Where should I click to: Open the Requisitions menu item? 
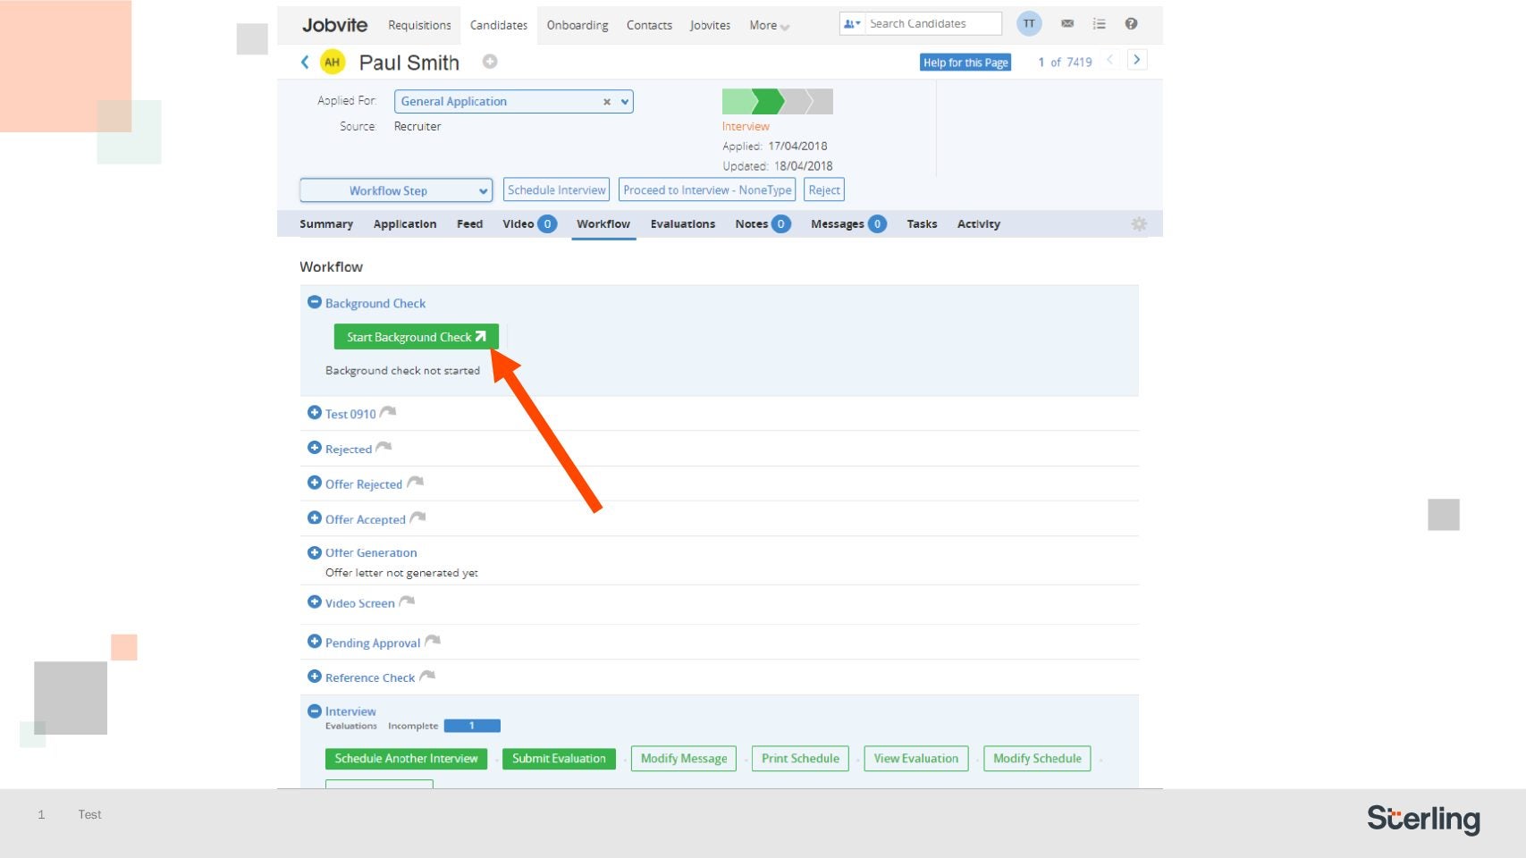pos(419,25)
